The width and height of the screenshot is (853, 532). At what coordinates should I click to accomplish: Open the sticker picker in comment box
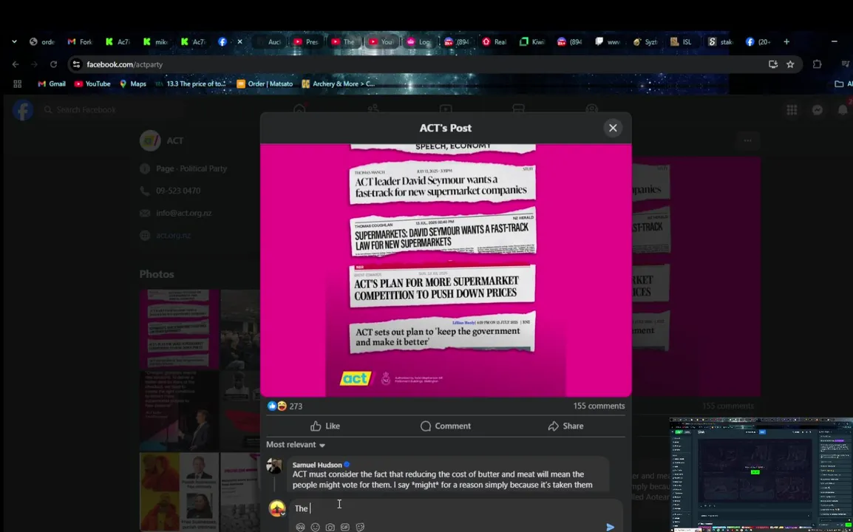coord(359,527)
